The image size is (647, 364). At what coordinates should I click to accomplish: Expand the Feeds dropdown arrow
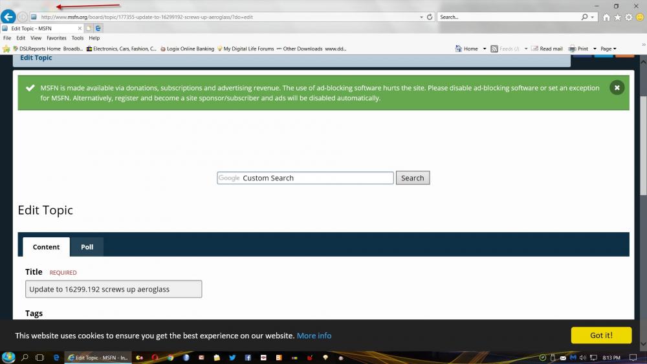pos(525,48)
